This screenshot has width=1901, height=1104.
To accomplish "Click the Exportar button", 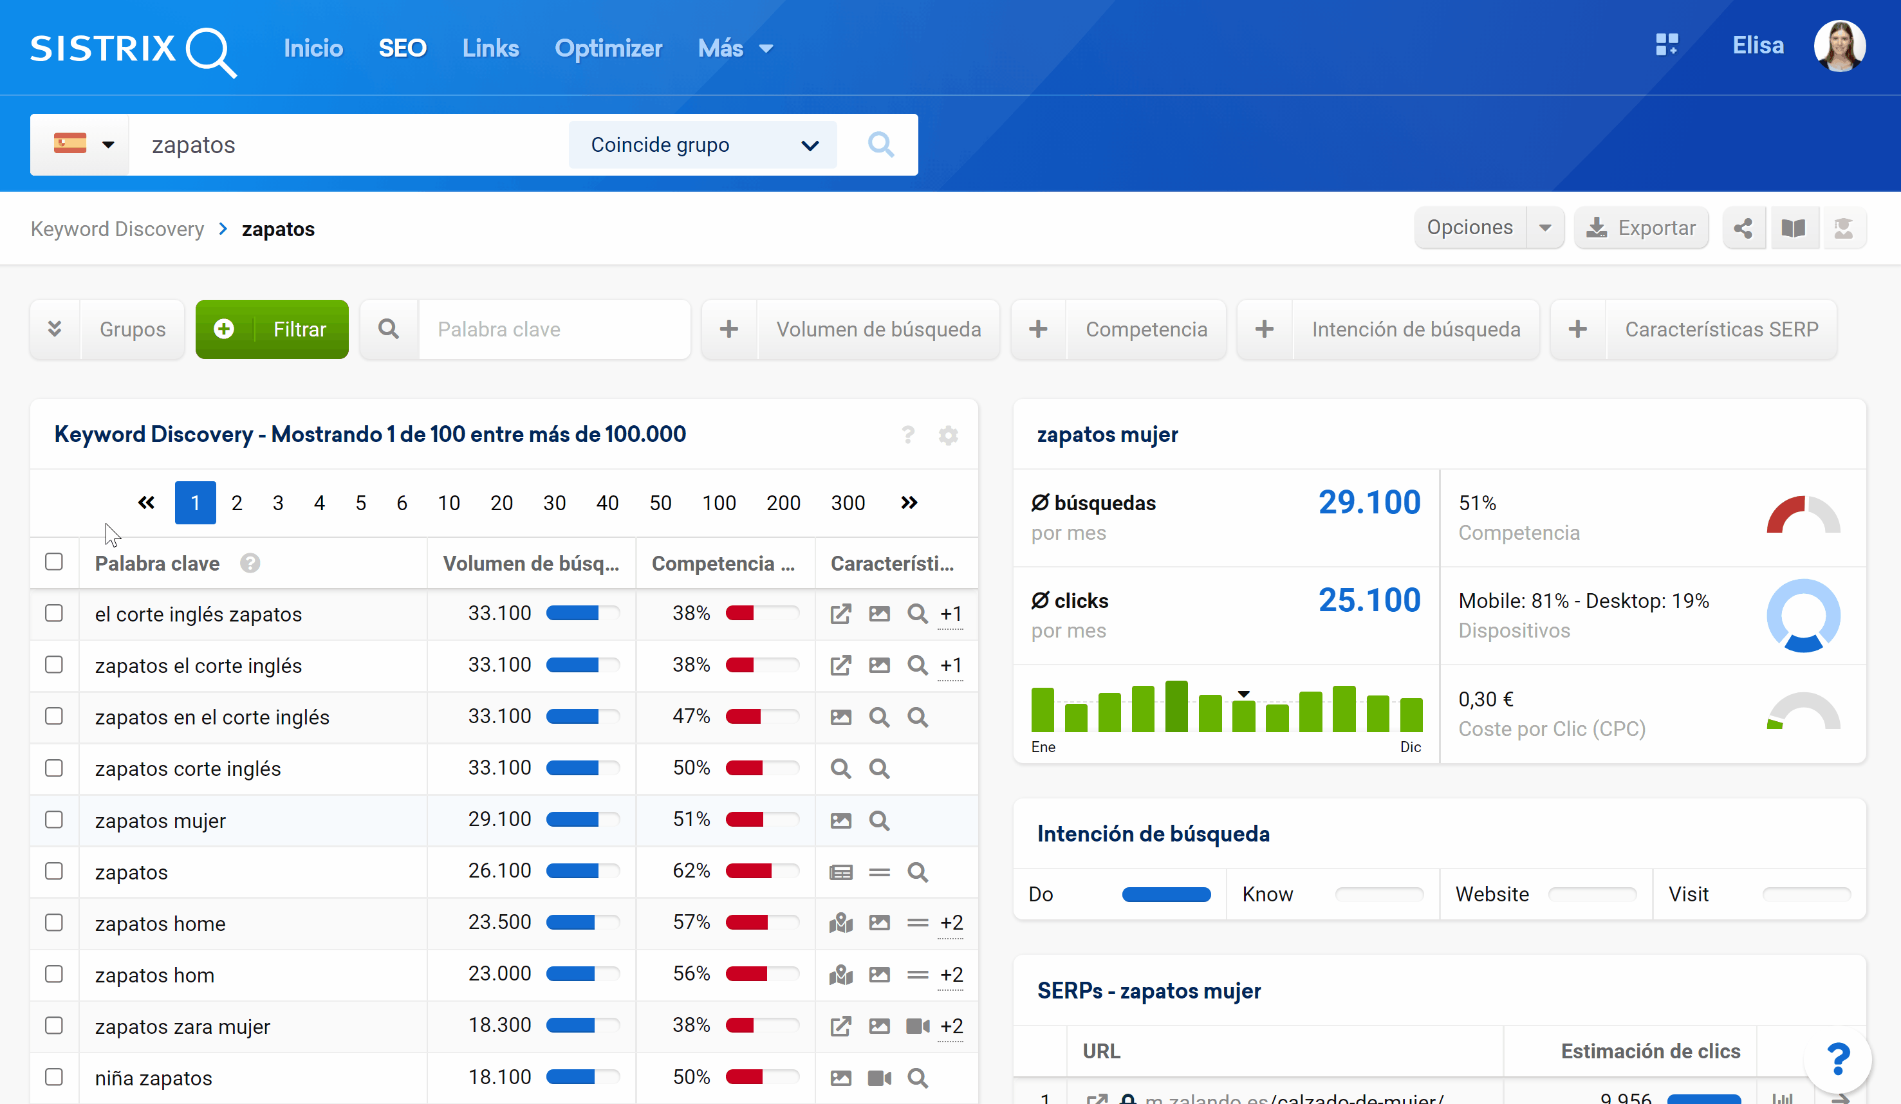I will [x=1641, y=228].
